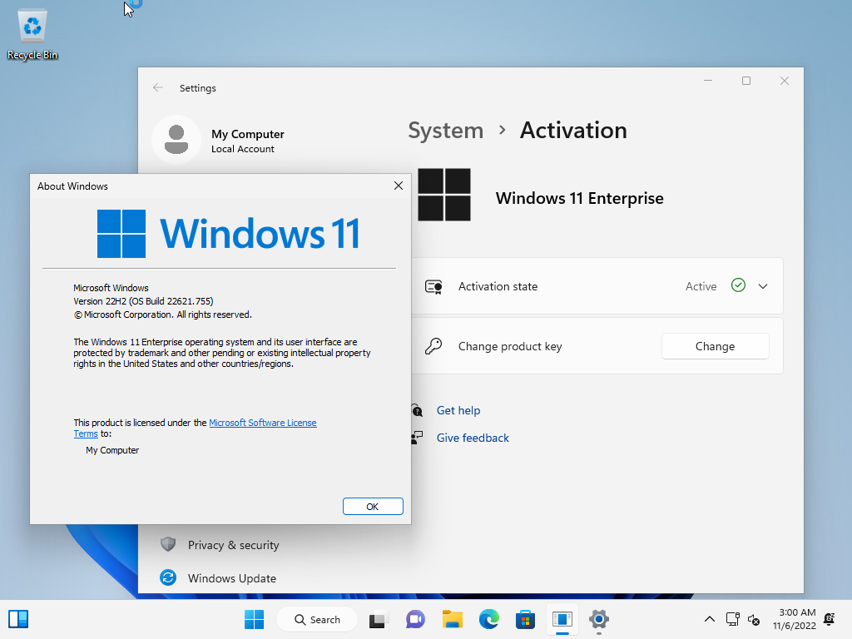This screenshot has width=852, height=639.
Task: Open File Explorer from the taskbar
Action: 452,619
